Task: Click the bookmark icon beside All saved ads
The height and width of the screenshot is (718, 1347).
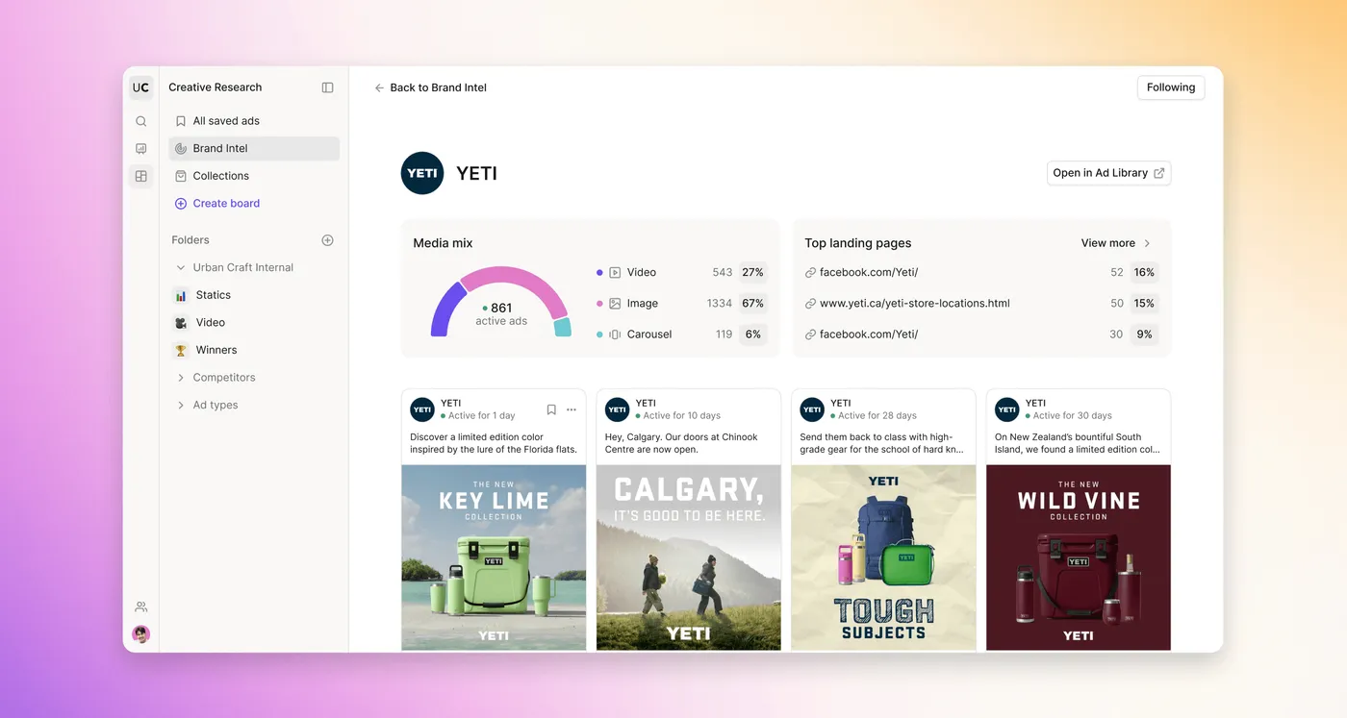Action: tap(180, 121)
